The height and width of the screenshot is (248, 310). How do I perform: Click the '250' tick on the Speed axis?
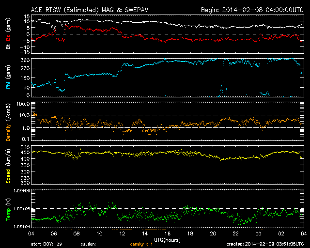25,178
